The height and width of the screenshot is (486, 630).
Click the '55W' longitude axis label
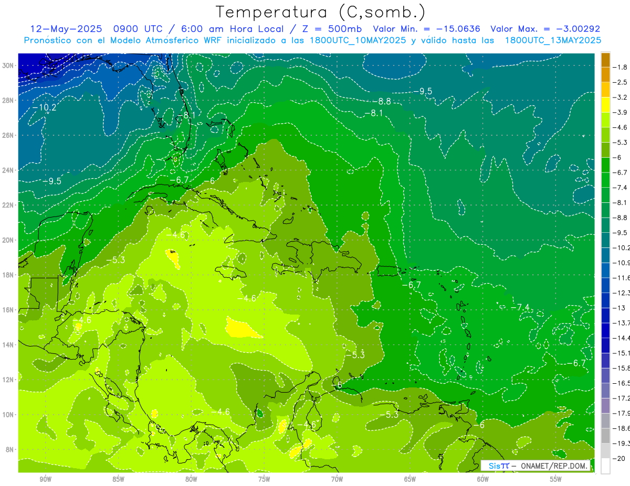(556, 480)
